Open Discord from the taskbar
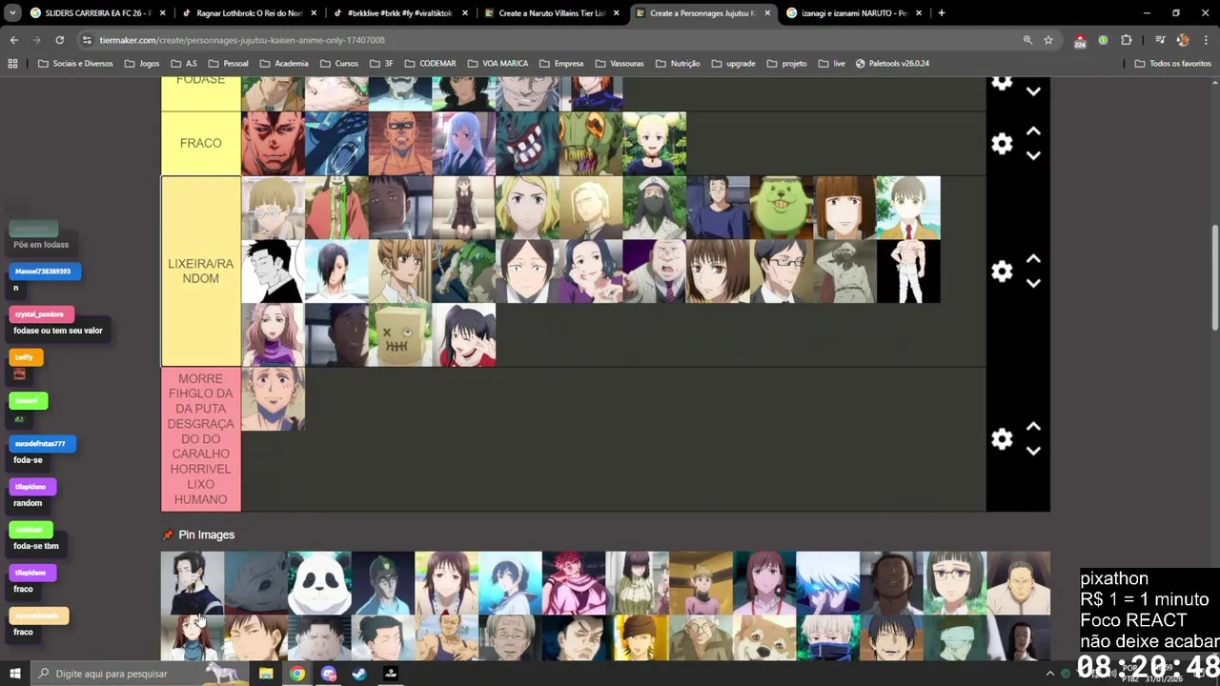Image resolution: width=1220 pixels, height=686 pixels. 329,674
